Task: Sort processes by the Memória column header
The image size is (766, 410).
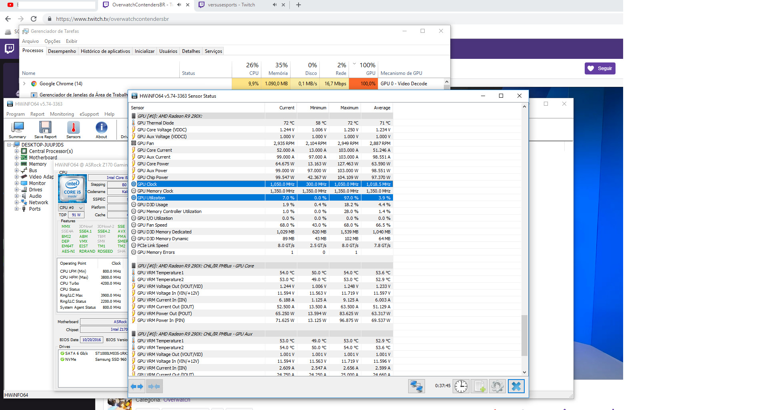Action: 276,69
